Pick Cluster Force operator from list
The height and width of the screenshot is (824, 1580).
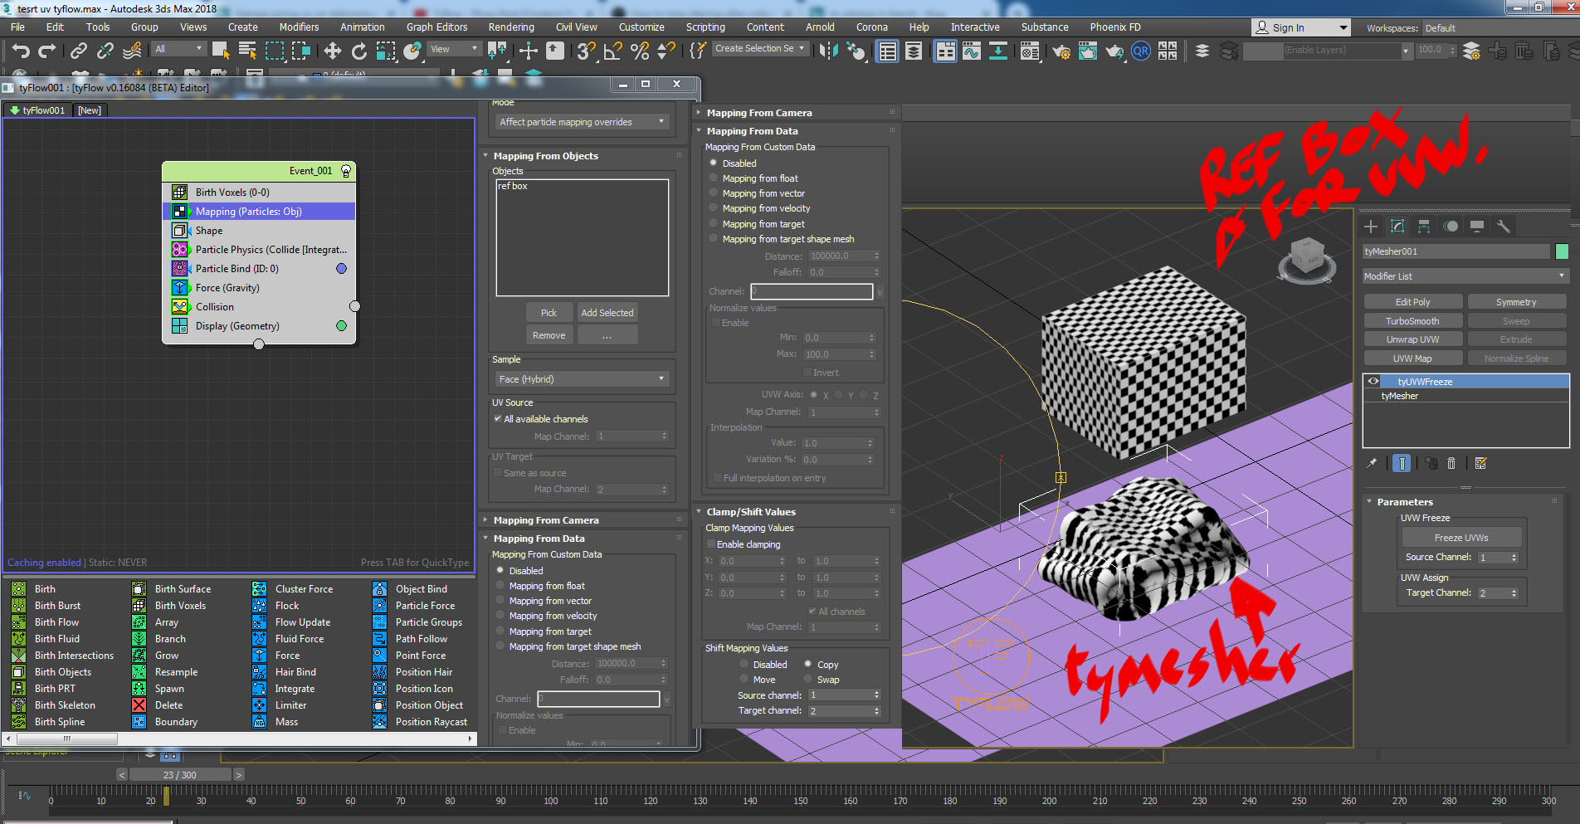point(304,589)
